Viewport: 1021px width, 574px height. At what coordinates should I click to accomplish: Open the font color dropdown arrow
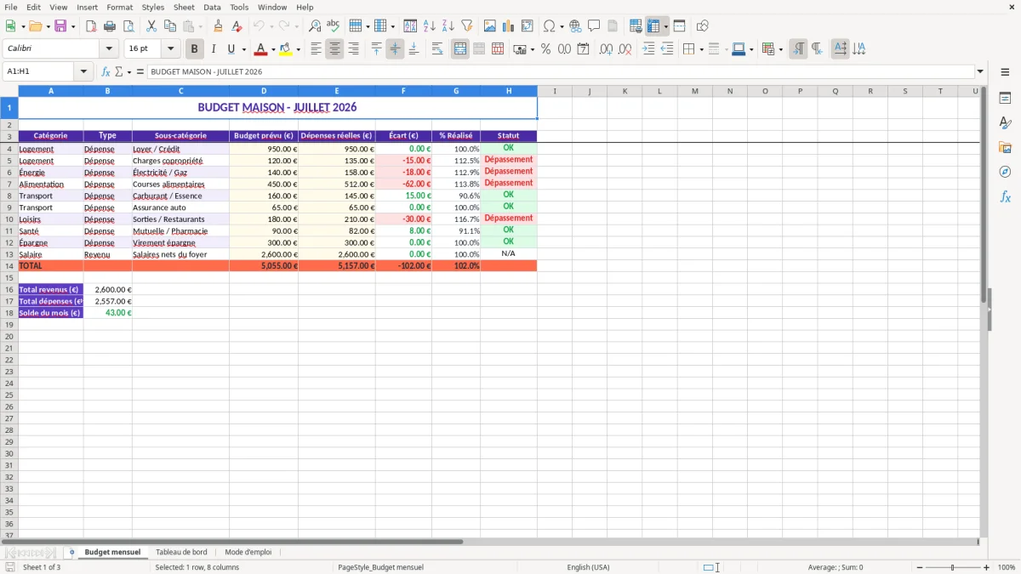point(272,49)
